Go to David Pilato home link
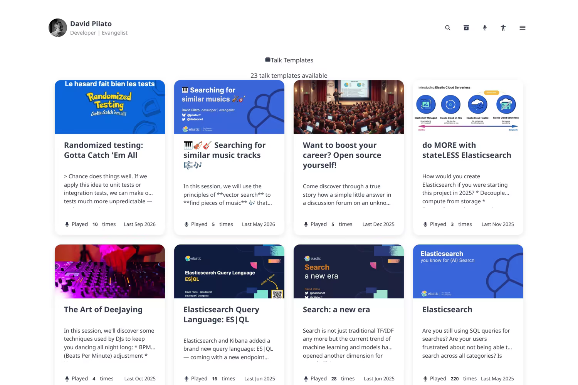The width and height of the screenshot is (578, 385). [91, 23]
